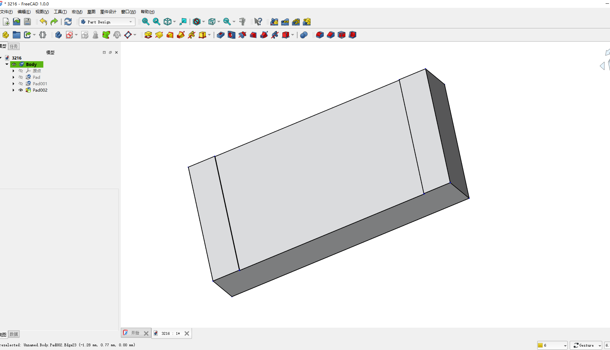Select the Groove tool
Screen dimensions: 610x350
point(242,35)
